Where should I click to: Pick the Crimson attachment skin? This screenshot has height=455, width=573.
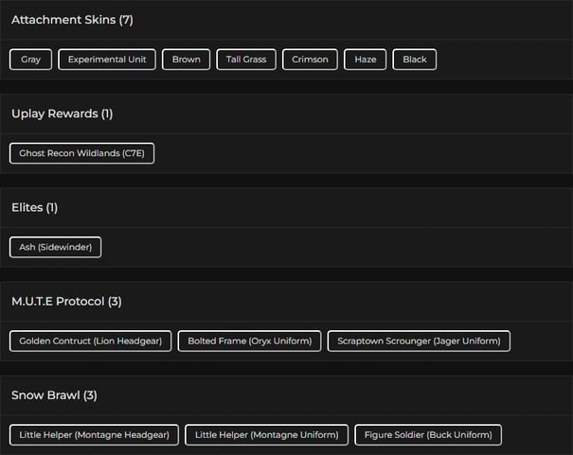click(310, 60)
